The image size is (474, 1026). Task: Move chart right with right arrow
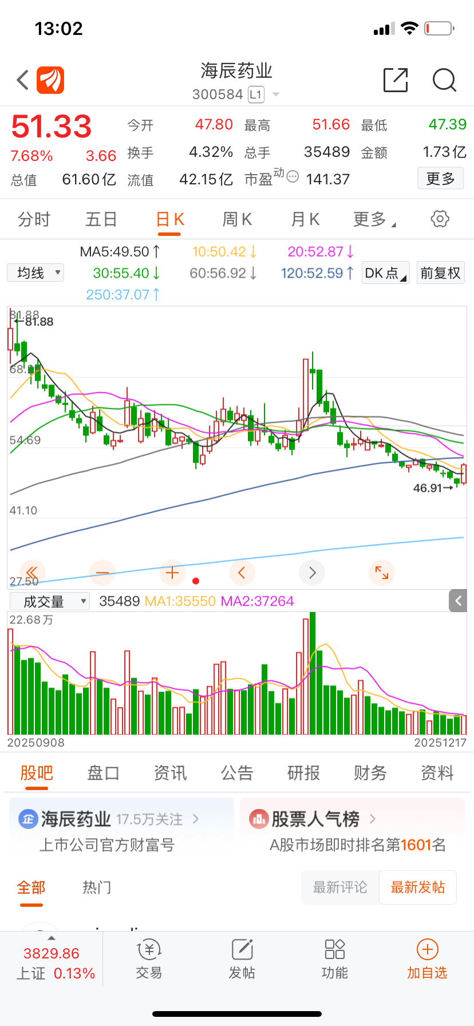(312, 573)
